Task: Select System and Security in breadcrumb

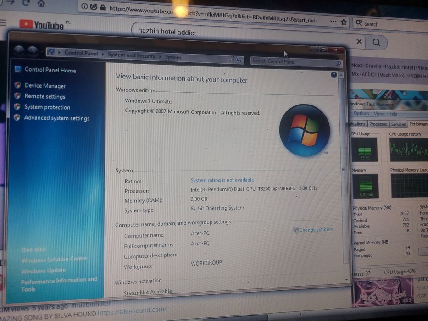Action: pyautogui.click(x=132, y=55)
